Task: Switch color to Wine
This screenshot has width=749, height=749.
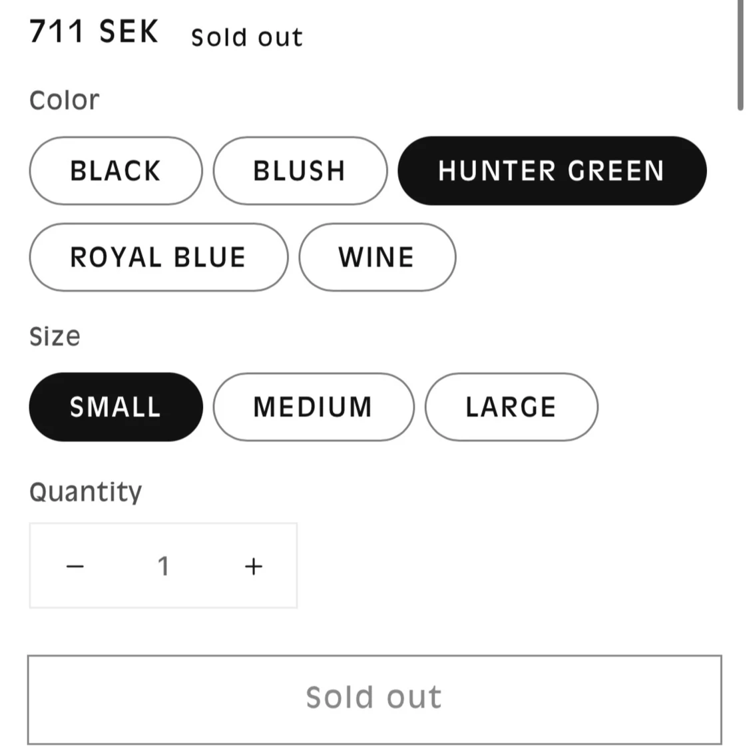Action: pos(377,258)
